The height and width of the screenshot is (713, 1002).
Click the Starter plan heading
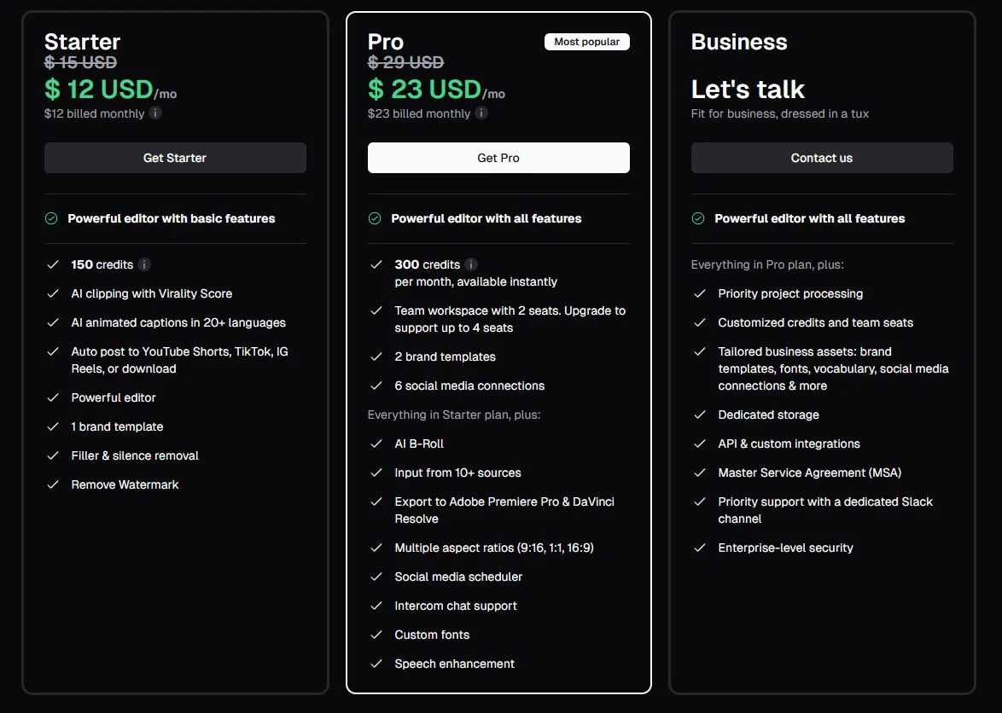[82, 42]
